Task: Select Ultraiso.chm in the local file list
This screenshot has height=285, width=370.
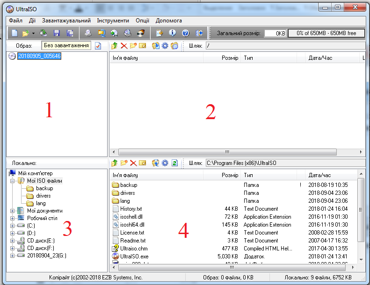Action: [134, 249]
